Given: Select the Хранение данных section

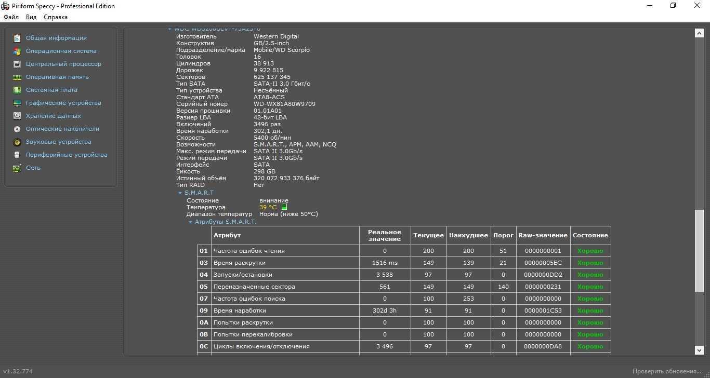Looking at the screenshot, I should 54,116.
